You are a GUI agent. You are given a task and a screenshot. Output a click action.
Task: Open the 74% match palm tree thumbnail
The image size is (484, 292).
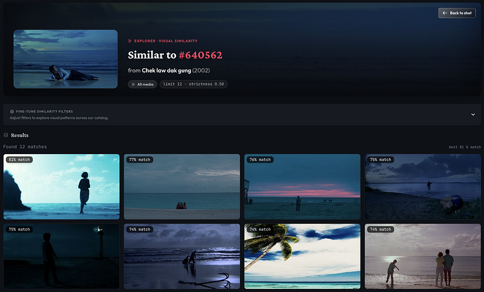click(x=302, y=256)
